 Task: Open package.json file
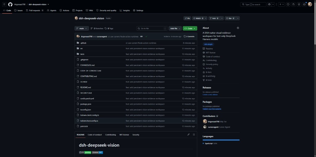(x=86, y=104)
